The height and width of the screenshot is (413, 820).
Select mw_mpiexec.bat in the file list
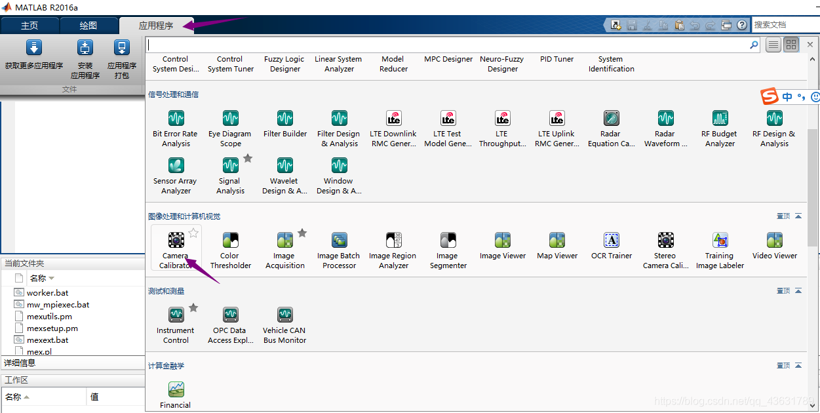pyautogui.click(x=58, y=304)
